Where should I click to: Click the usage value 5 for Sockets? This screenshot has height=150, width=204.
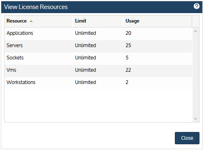point(127,58)
